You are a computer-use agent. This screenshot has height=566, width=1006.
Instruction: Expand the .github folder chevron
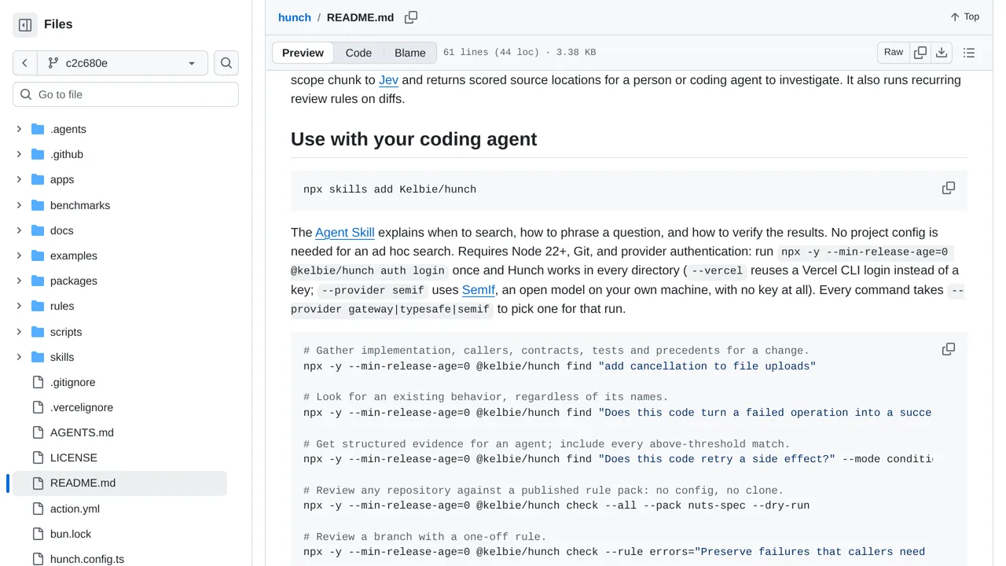coord(19,154)
